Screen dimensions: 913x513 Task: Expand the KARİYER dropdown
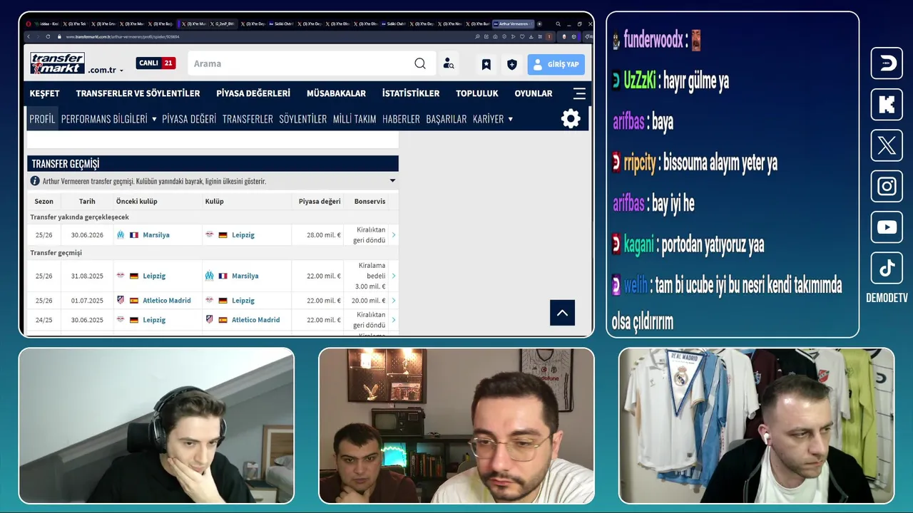coord(510,119)
